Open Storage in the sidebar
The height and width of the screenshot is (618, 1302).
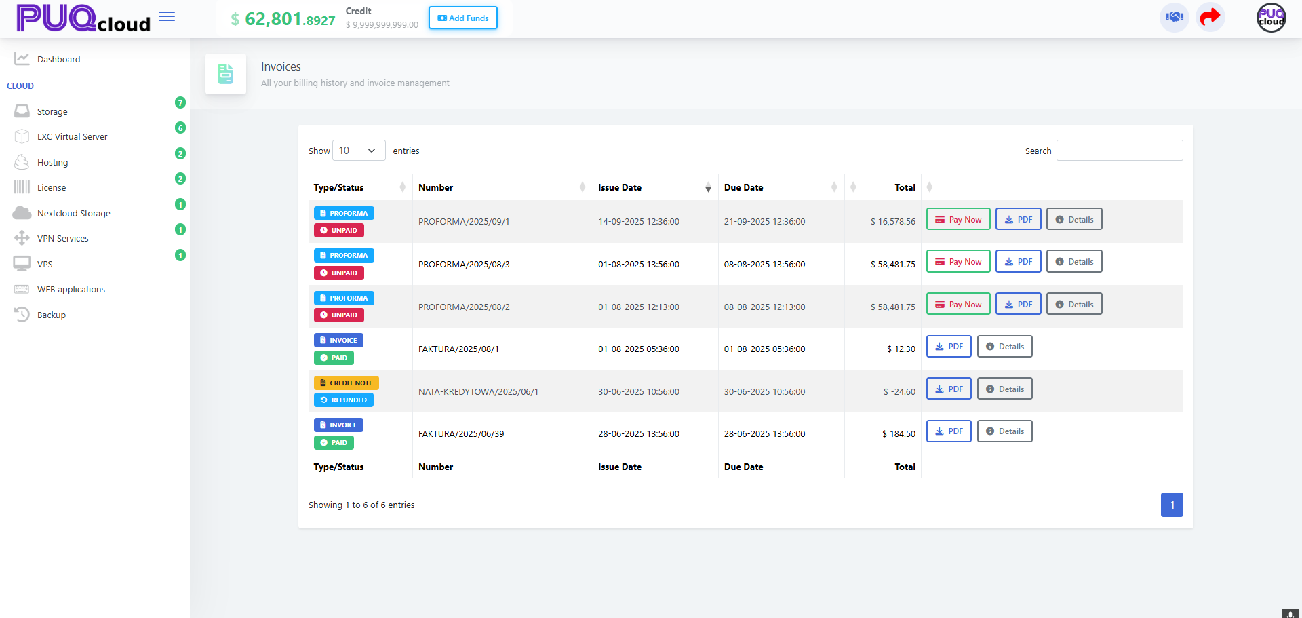[x=52, y=111]
